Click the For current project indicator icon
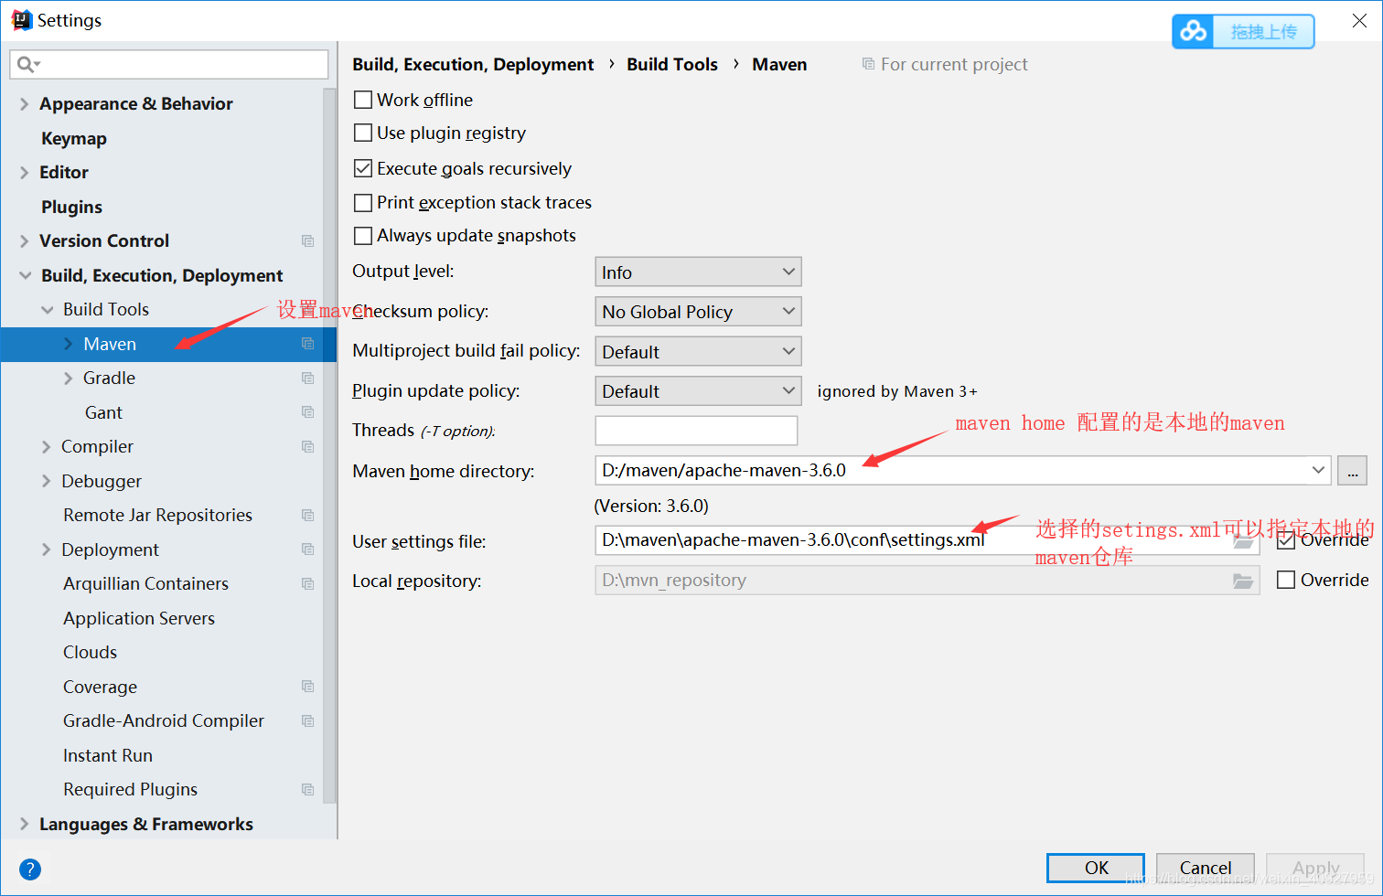Viewport: 1383px width, 896px height. pyautogui.click(x=867, y=64)
